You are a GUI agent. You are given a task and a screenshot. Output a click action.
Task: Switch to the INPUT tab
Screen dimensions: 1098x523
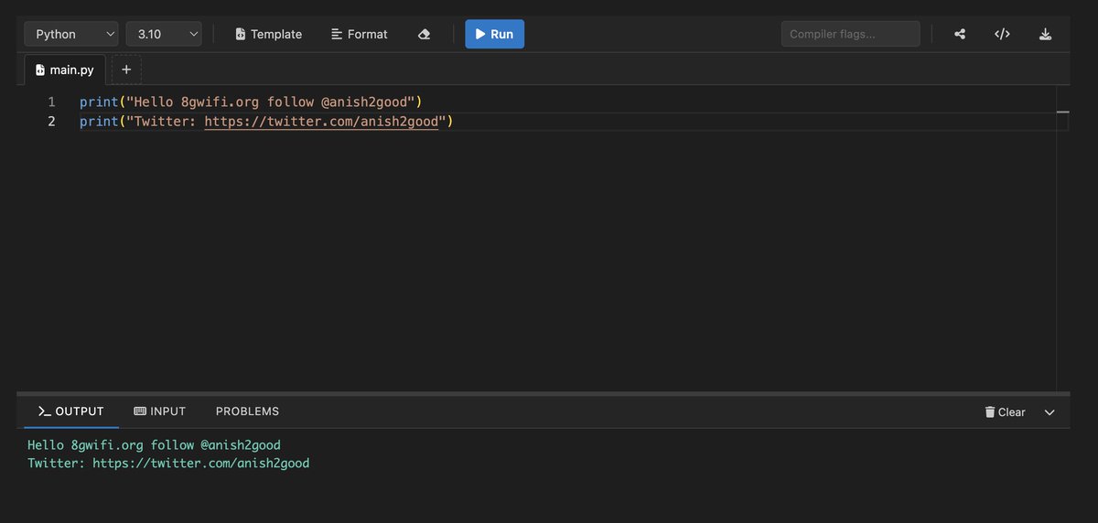click(159, 411)
